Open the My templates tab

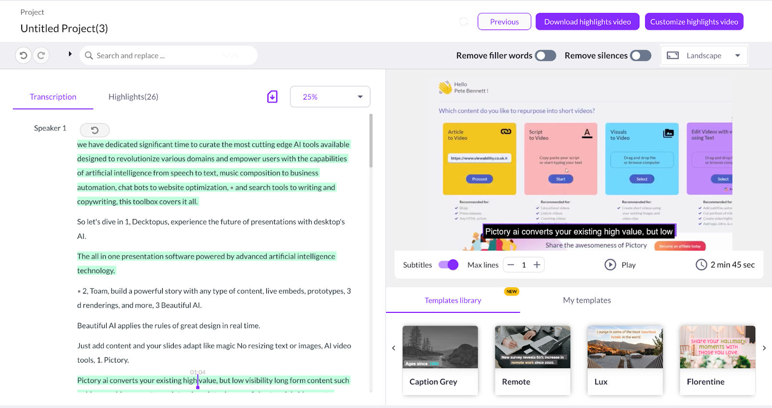587,300
